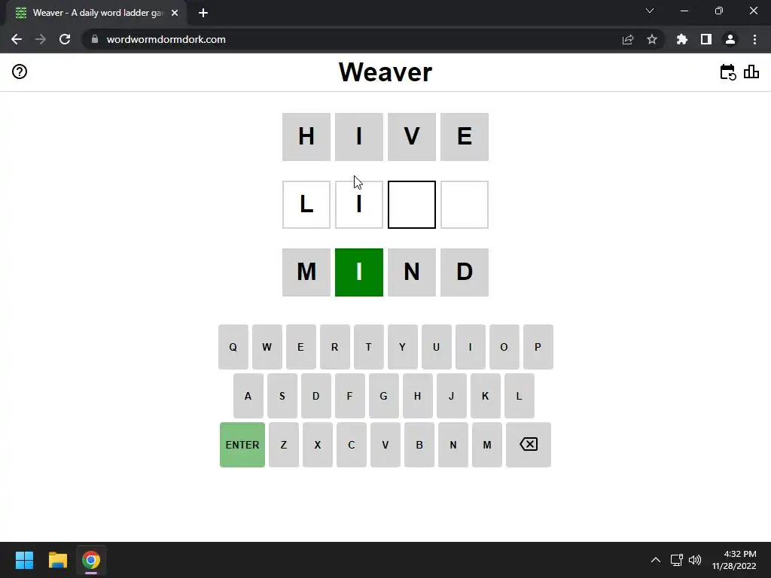The image size is (771, 578).
Task: Go forward using the browser arrow
Action: coord(41,39)
